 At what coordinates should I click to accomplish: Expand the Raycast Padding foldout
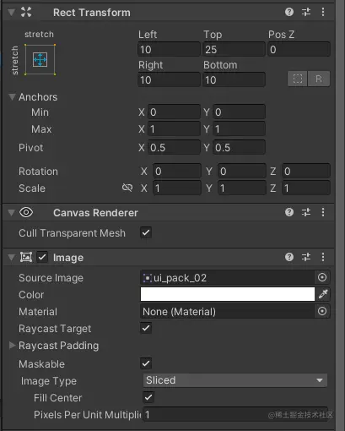click(x=12, y=345)
